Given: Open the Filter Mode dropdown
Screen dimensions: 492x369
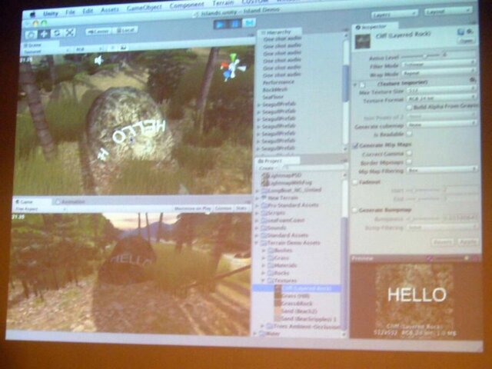Looking at the screenshot, I should [x=439, y=65].
